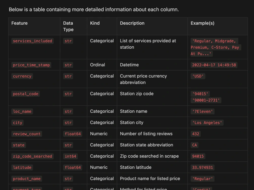Click str type in services_included row
The image size is (254, 190).
68,41
